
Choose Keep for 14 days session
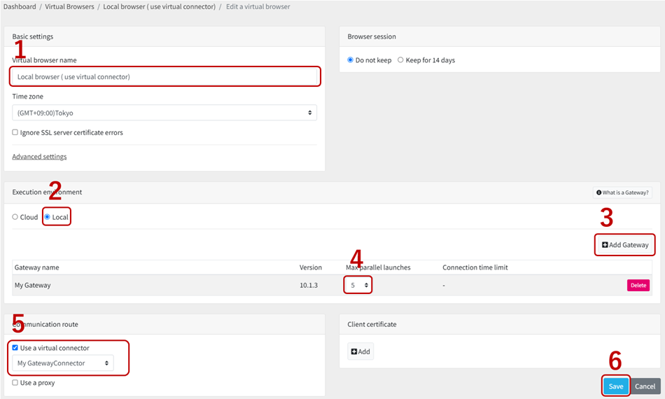[x=400, y=59]
